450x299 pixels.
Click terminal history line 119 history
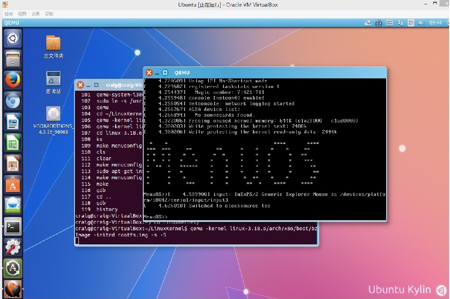pos(99,209)
